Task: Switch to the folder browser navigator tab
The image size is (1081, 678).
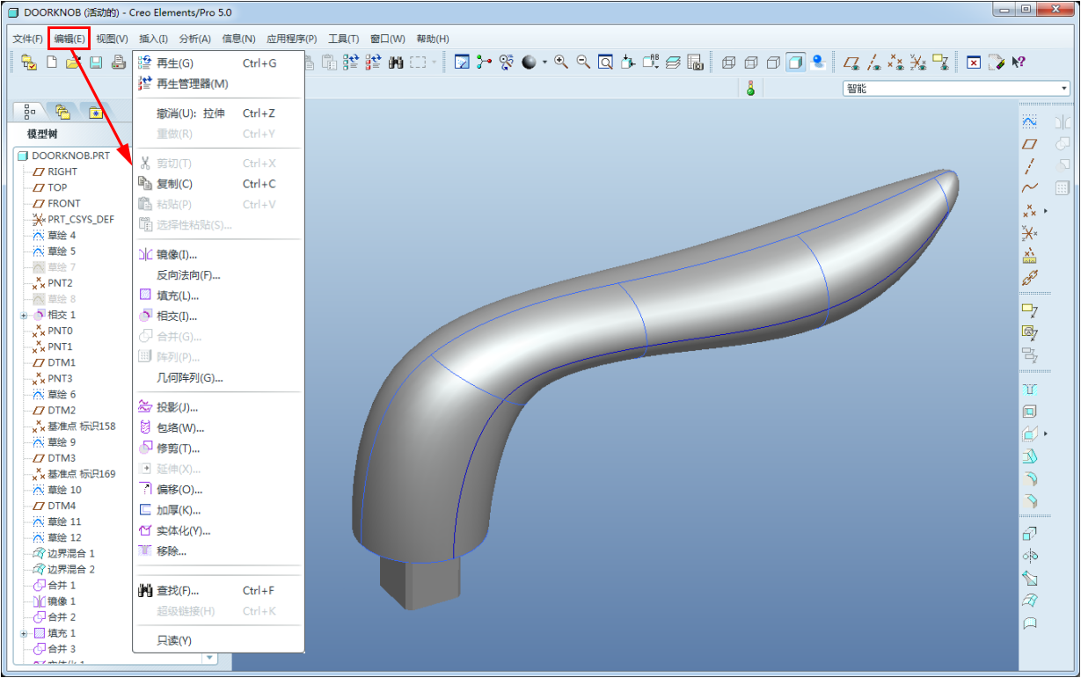Action: [x=62, y=112]
